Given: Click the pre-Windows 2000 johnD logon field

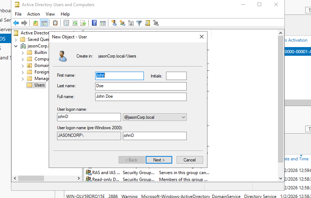Looking at the screenshot, I should click(155, 136).
